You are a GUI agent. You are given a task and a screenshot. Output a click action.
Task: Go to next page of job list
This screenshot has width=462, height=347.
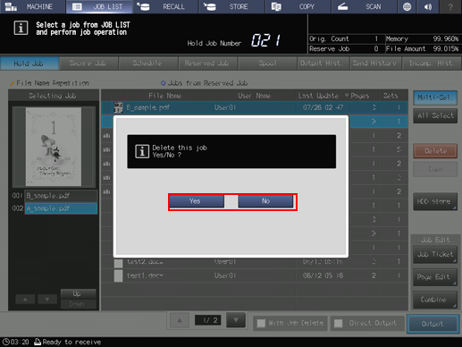pos(236,320)
